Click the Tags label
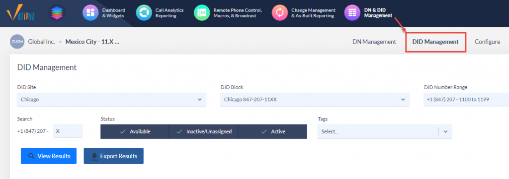This screenshot has height=179, width=509. [x=323, y=119]
